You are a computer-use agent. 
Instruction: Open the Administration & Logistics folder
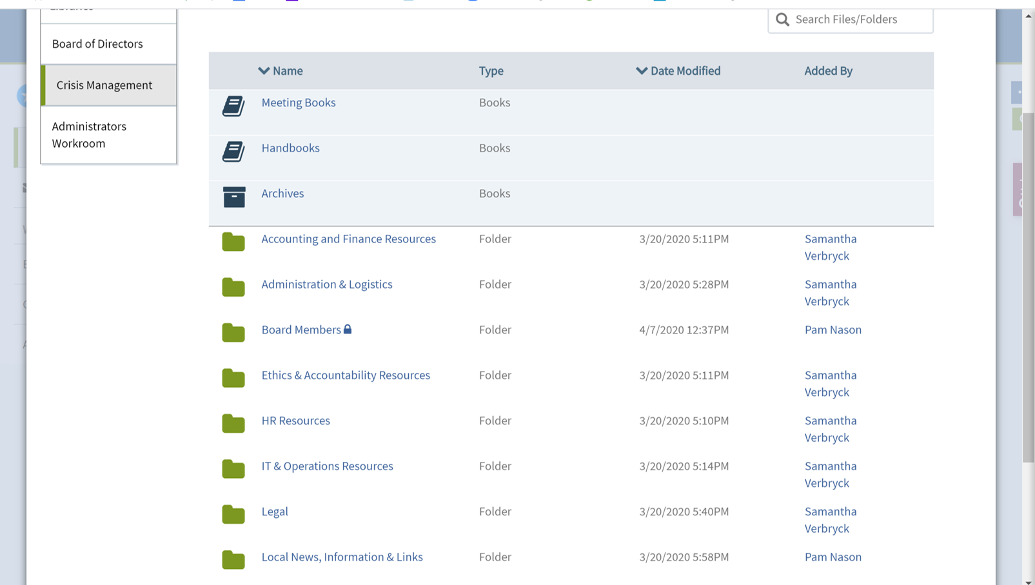(326, 284)
